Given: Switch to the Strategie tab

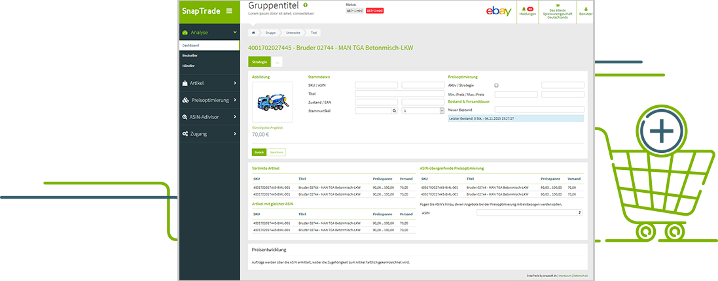Looking at the screenshot, I should tap(259, 61).
